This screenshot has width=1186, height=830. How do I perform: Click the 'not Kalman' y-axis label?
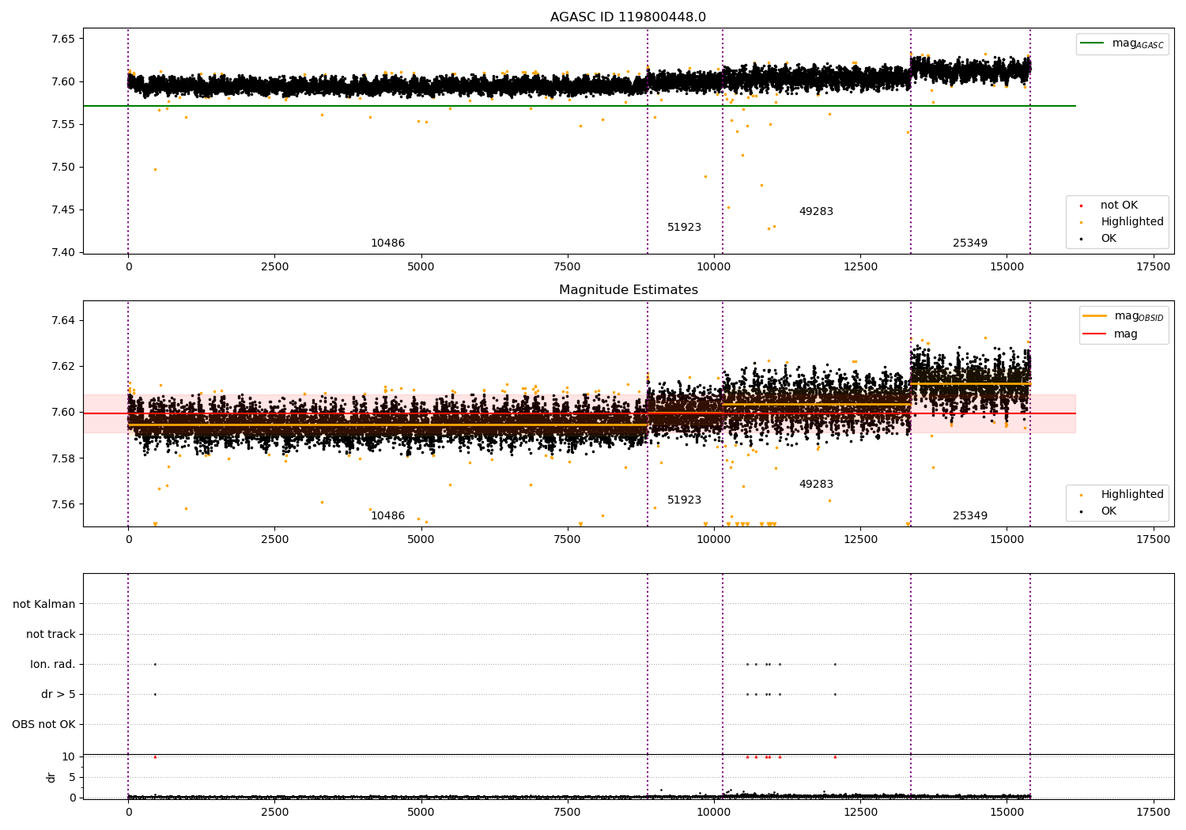pyautogui.click(x=44, y=605)
